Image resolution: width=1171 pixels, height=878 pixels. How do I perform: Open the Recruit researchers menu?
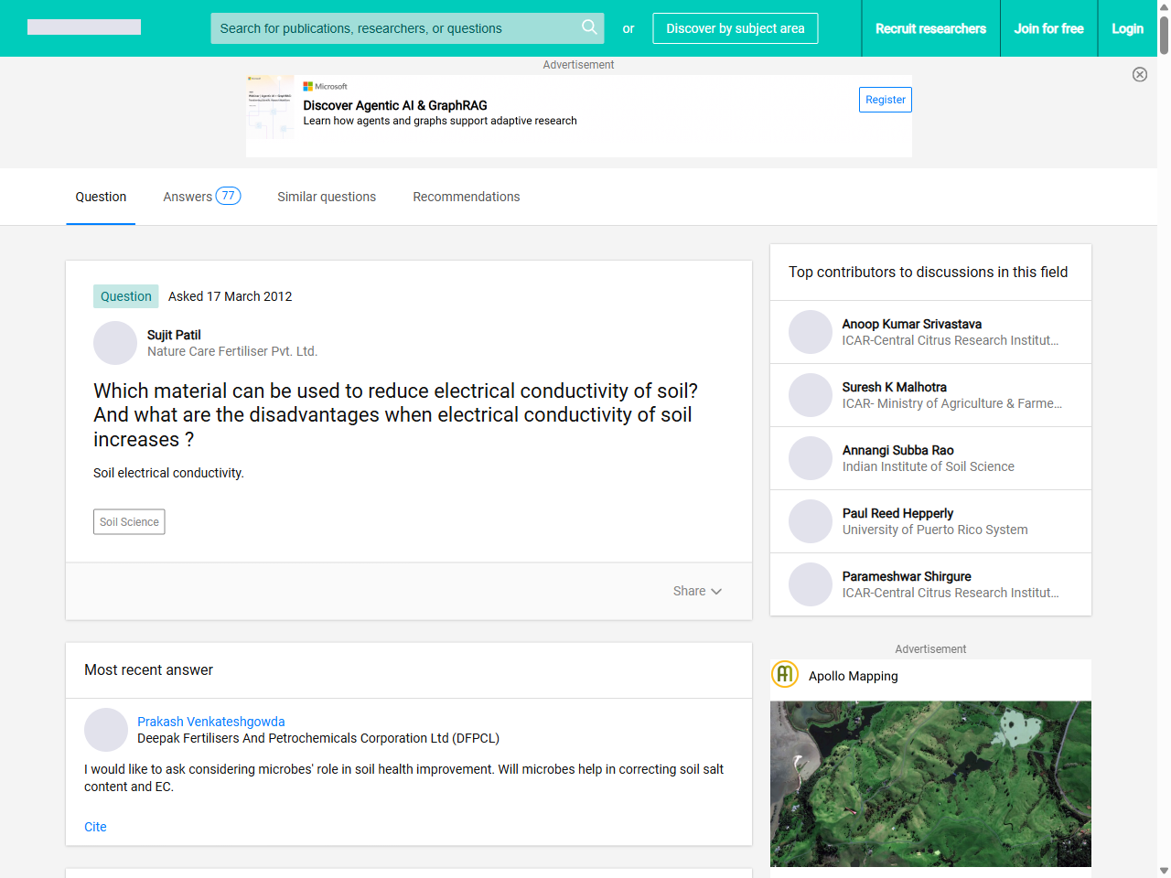(931, 28)
